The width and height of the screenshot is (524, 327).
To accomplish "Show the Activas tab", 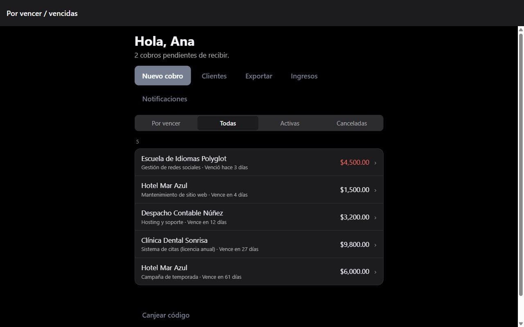I will pyautogui.click(x=290, y=123).
